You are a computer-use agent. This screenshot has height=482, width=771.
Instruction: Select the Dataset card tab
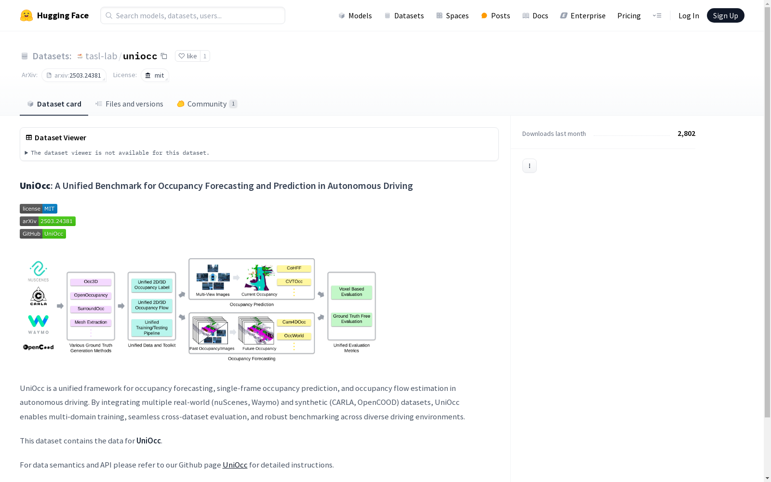[x=54, y=104]
